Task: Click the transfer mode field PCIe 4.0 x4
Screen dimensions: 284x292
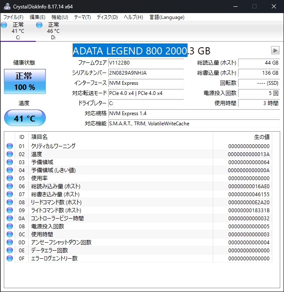Action: coord(146,93)
